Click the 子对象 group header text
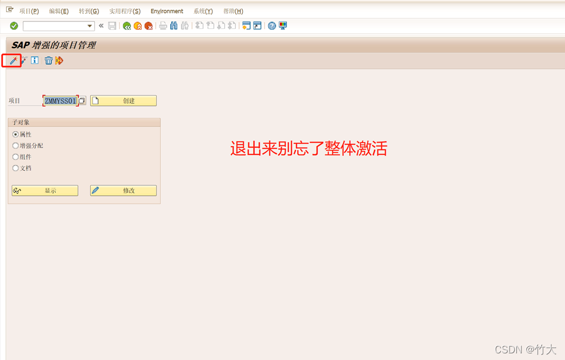Screen dimensions: 565x360 click(21, 122)
